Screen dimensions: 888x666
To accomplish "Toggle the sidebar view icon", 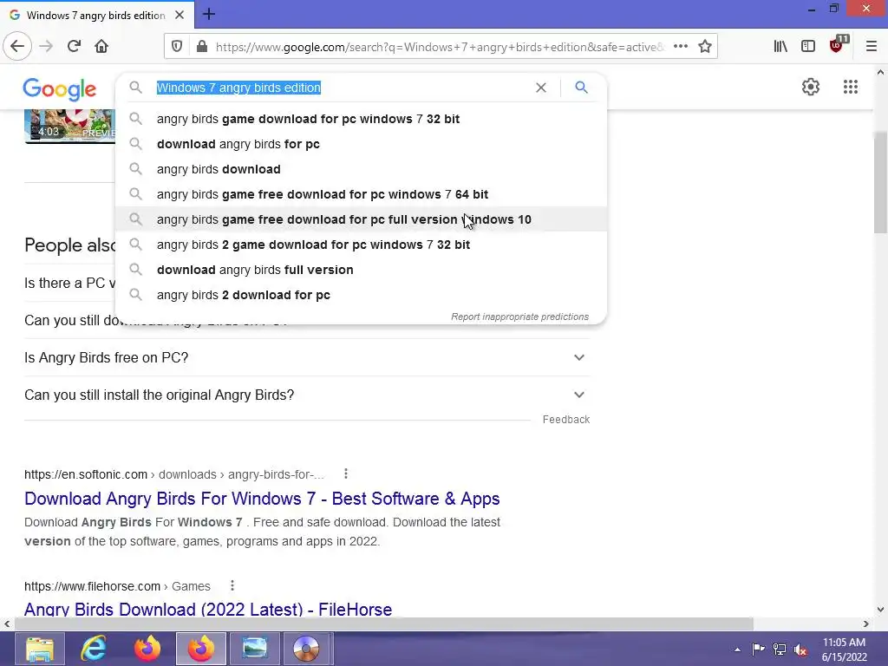I will pos(808,47).
